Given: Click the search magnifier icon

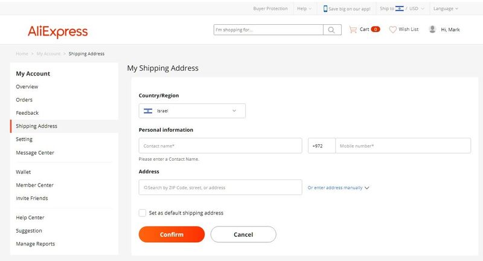Looking at the screenshot, I should click(x=331, y=30).
